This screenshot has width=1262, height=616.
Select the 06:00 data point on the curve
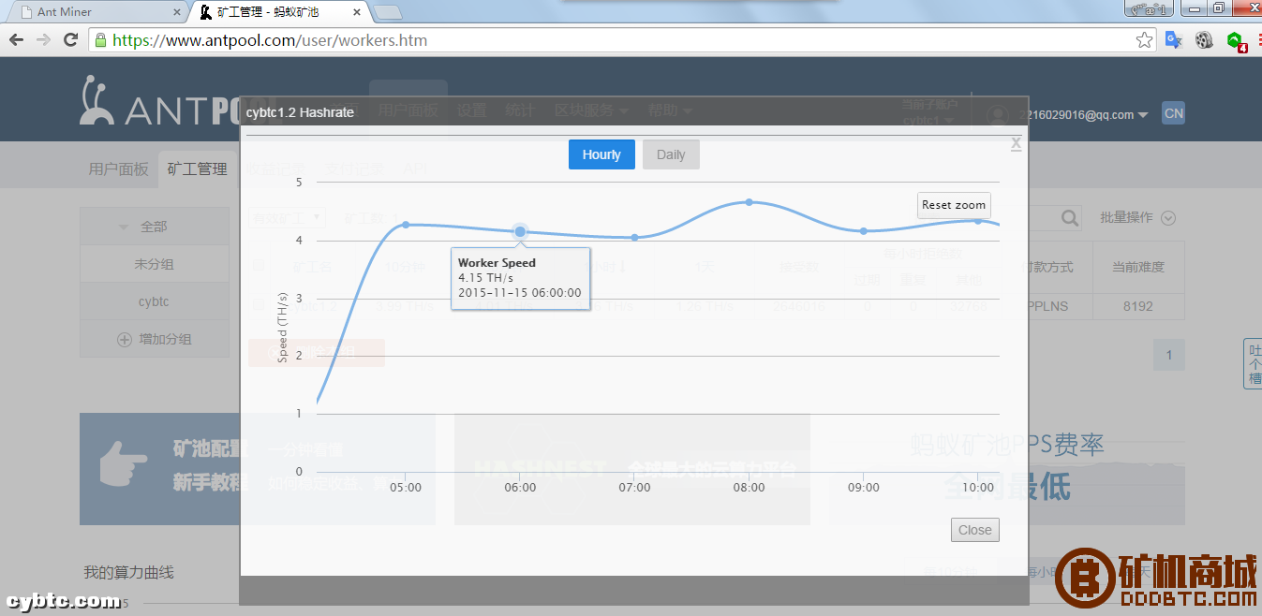coord(520,231)
